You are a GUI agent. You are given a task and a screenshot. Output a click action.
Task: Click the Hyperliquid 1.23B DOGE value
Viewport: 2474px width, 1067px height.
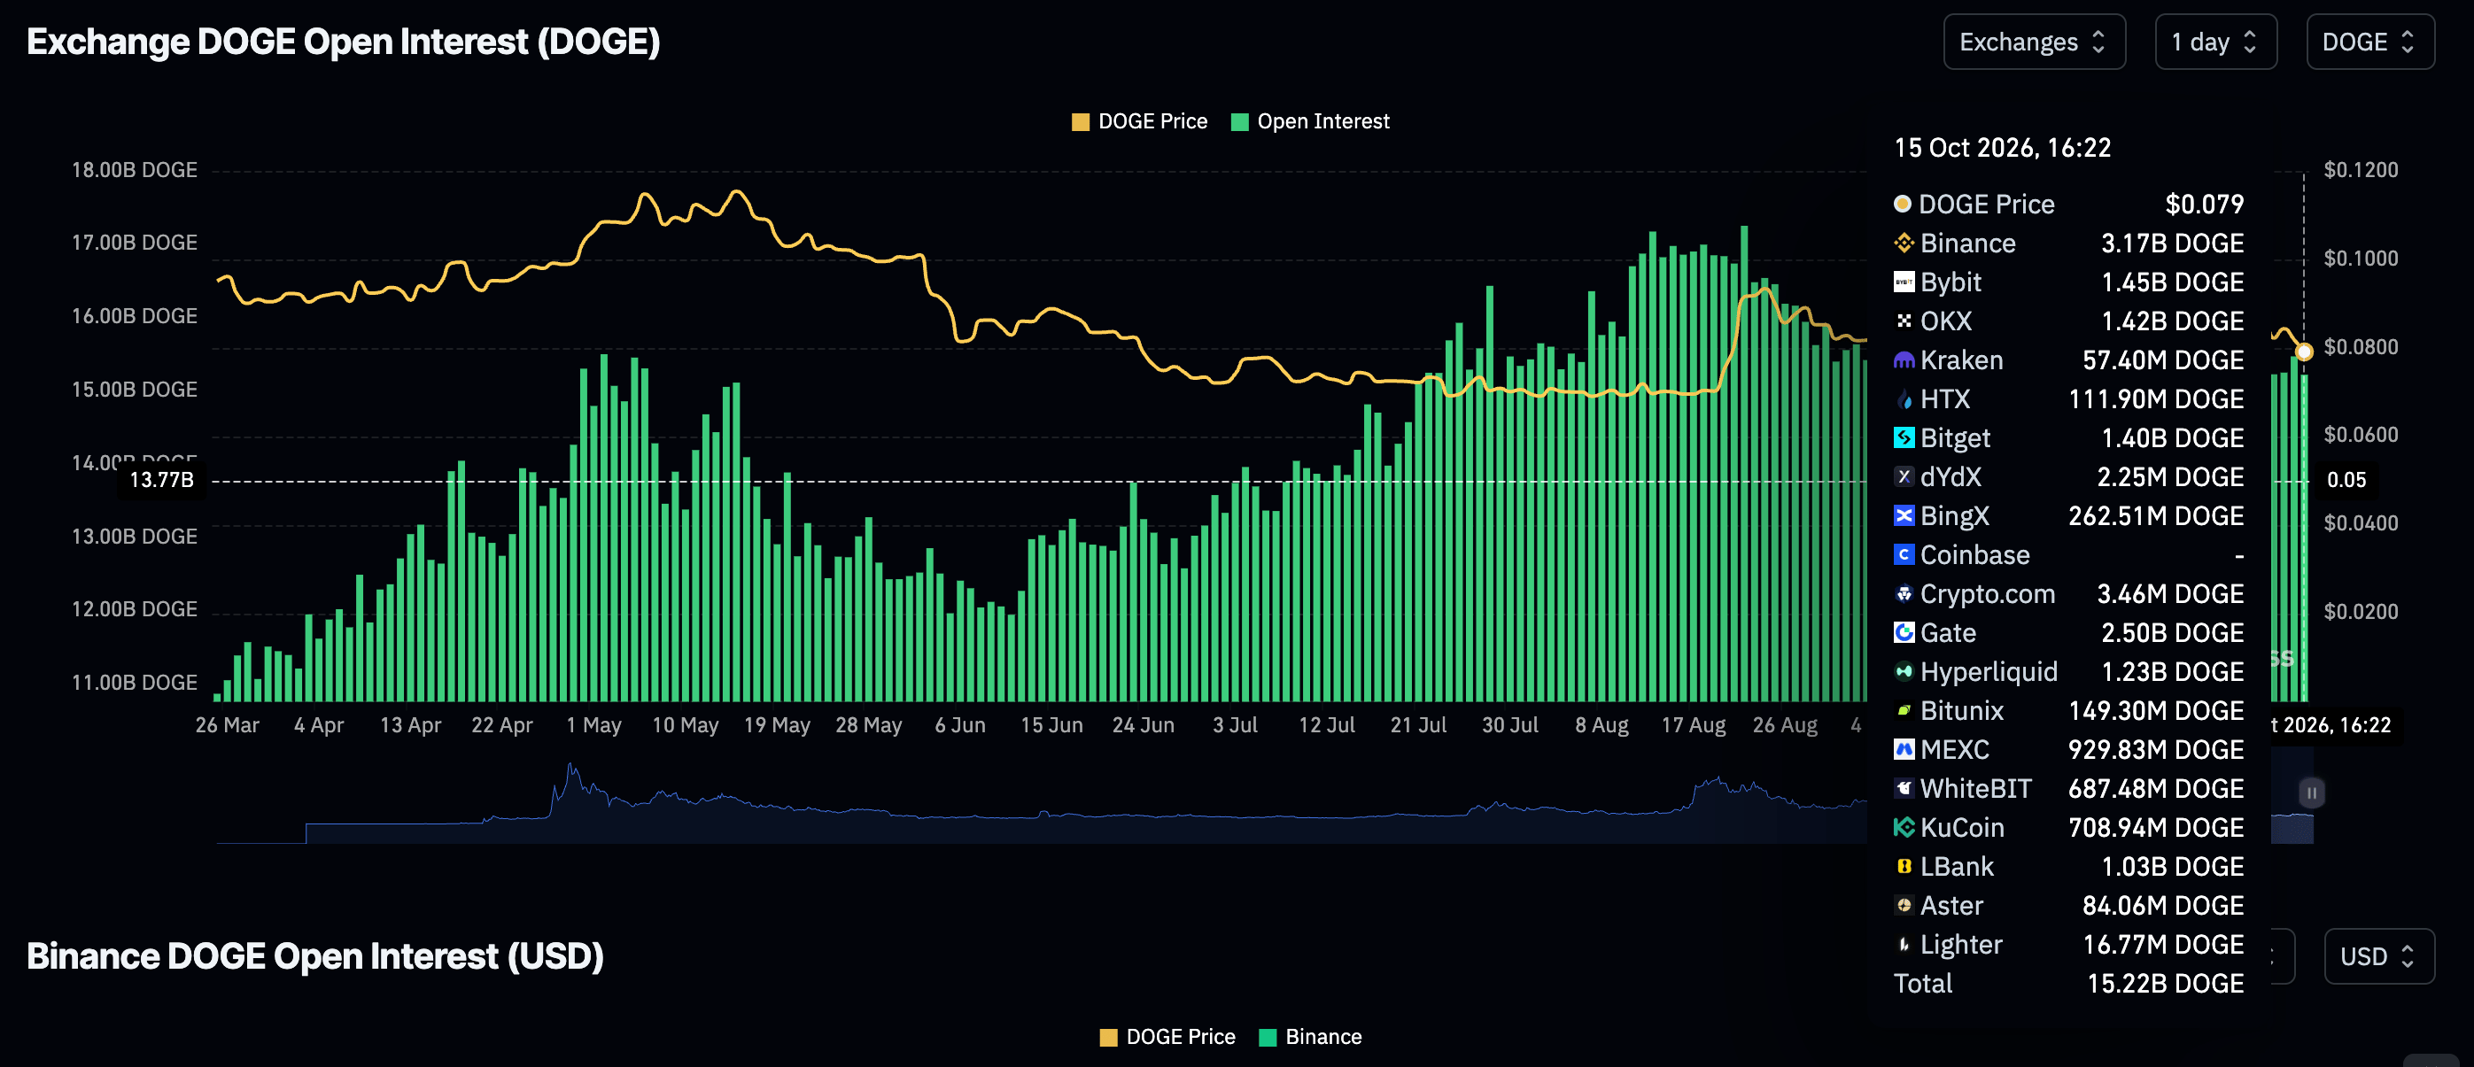2173,671
